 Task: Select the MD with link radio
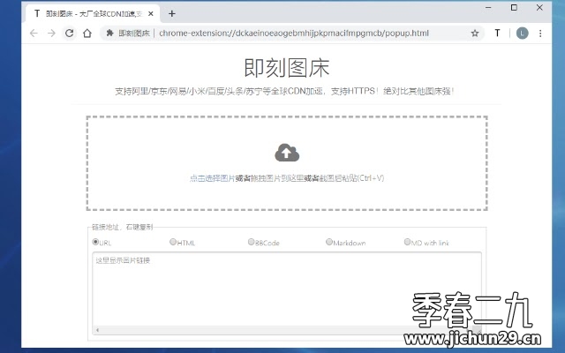click(x=407, y=242)
